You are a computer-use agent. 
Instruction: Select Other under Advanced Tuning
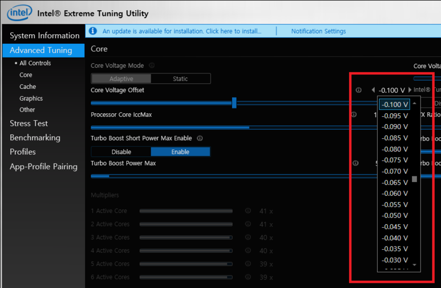click(27, 110)
